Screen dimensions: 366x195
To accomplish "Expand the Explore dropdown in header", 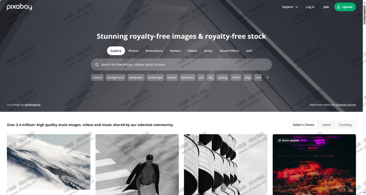I will coord(290,7).
